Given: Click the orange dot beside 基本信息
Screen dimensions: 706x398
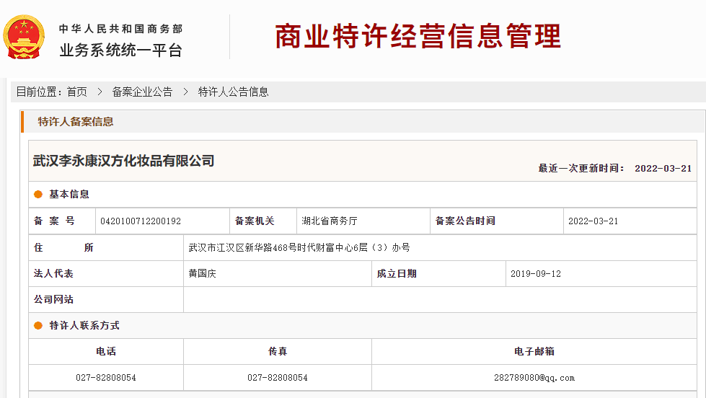Looking at the screenshot, I should tap(38, 194).
